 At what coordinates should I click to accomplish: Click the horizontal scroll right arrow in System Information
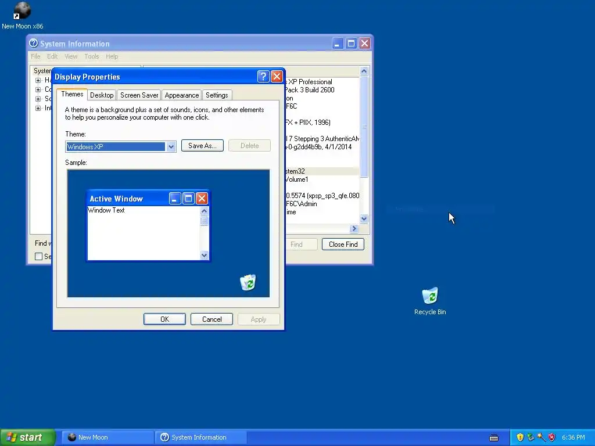pos(354,228)
